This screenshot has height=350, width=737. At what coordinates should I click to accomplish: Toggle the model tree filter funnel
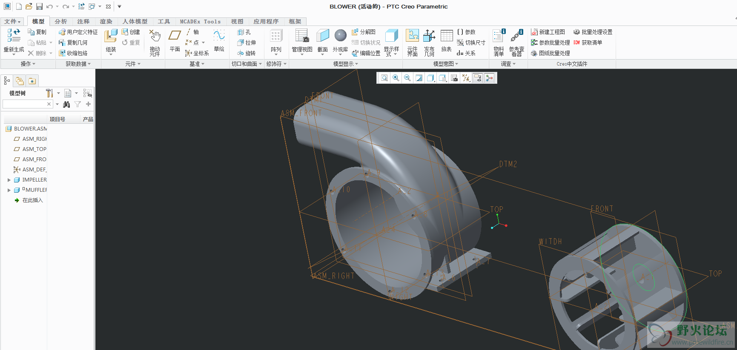pyautogui.click(x=77, y=104)
